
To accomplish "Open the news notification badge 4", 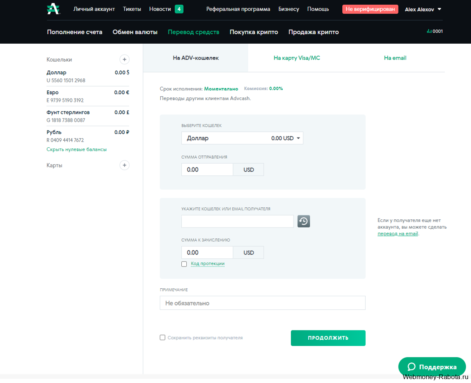I will click(179, 9).
